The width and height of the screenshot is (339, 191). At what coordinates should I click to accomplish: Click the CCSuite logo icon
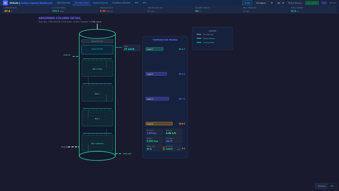5,3
